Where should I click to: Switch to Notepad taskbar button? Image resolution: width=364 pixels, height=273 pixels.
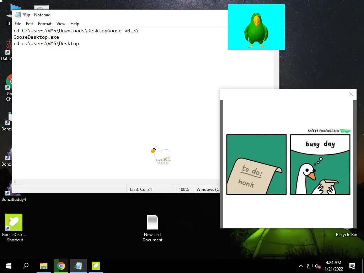pos(79,266)
